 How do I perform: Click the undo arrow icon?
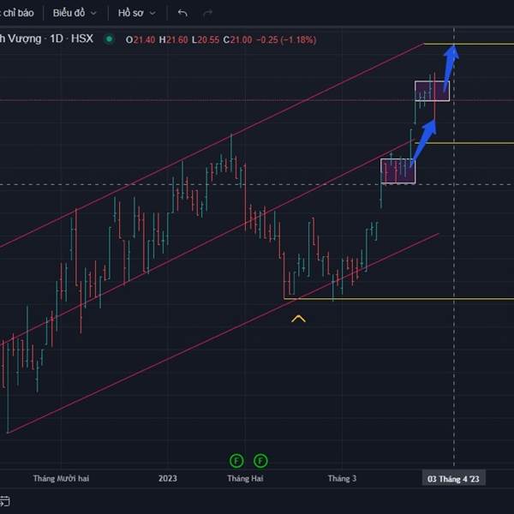click(x=182, y=13)
